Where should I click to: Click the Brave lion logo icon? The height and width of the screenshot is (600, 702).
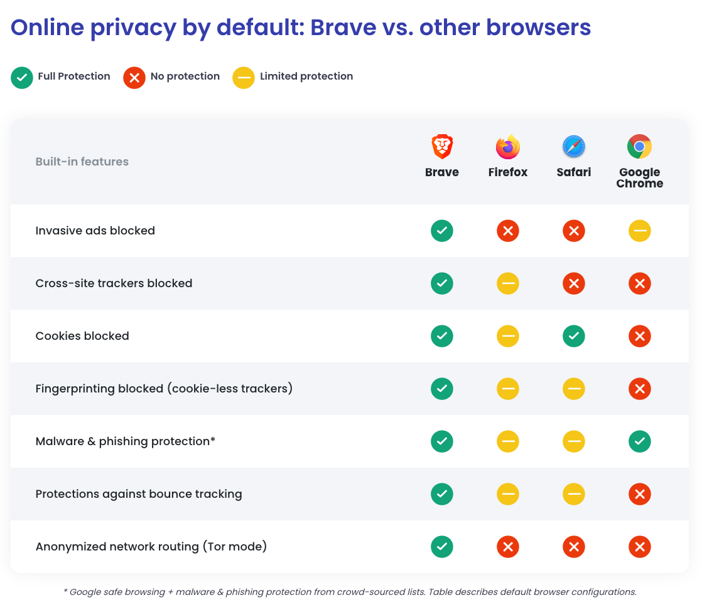pyautogui.click(x=442, y=146)
